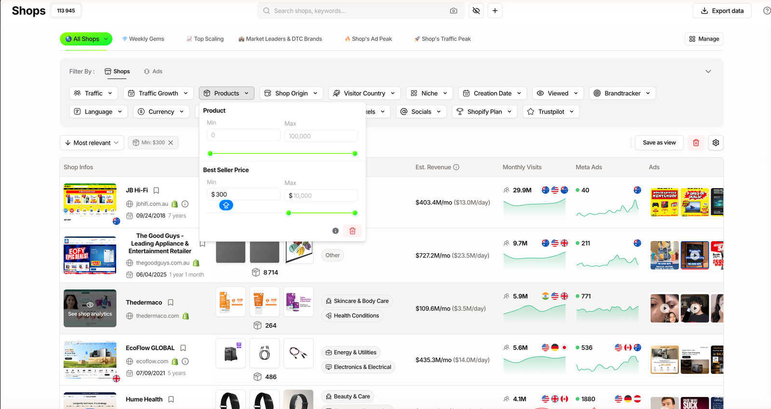This screenshot has height=409, width=771.
Task: Bookmark the Hume Health shop
Action: click(x=171, y=399)
